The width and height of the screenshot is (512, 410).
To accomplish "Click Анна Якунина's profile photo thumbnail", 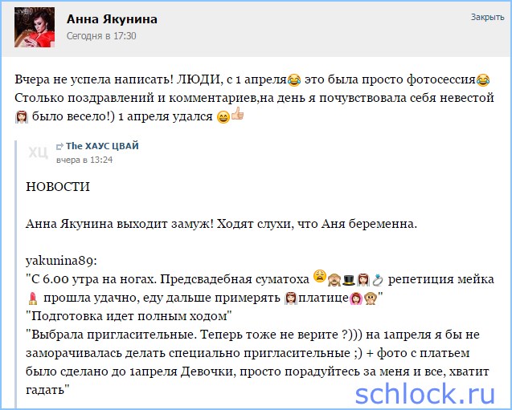I will coord(35,28).
